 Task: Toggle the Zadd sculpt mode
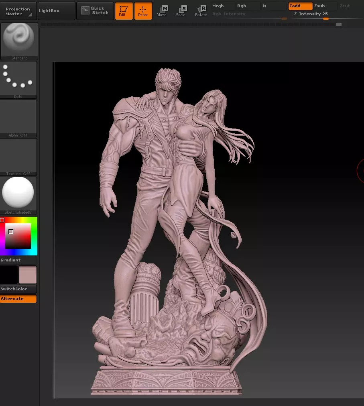coord(300,6)
